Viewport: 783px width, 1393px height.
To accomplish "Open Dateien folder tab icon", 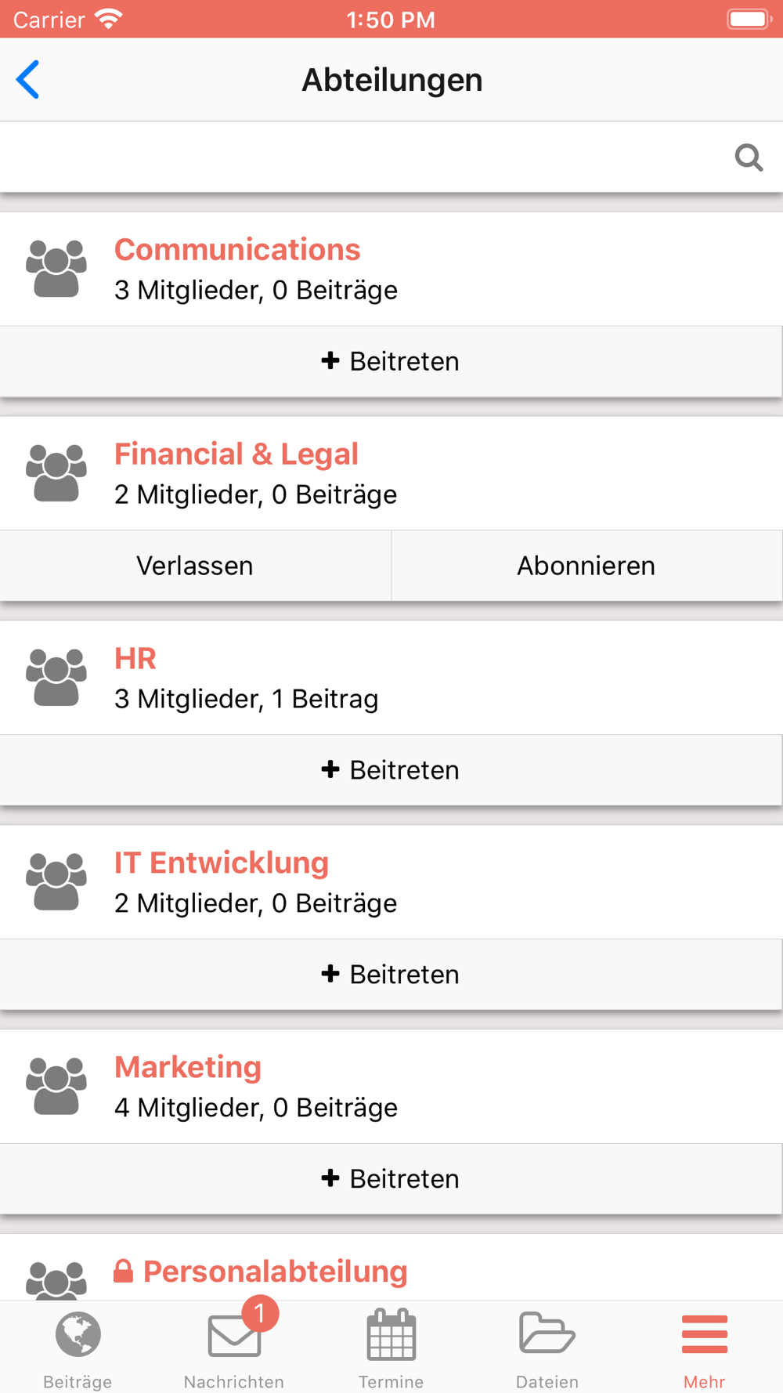I will coord(547,1333).
